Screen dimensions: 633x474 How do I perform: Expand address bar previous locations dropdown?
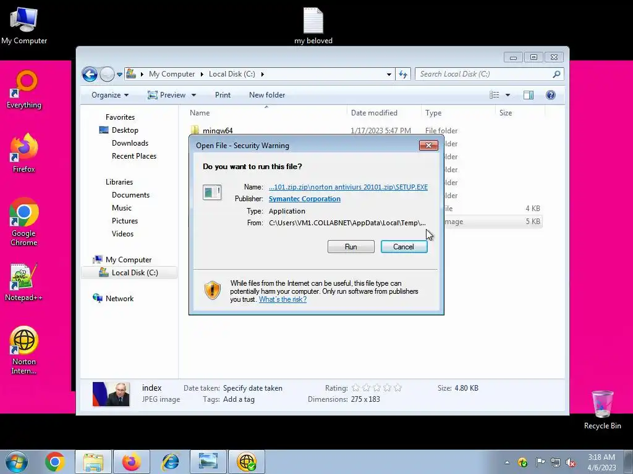point(389,74)
